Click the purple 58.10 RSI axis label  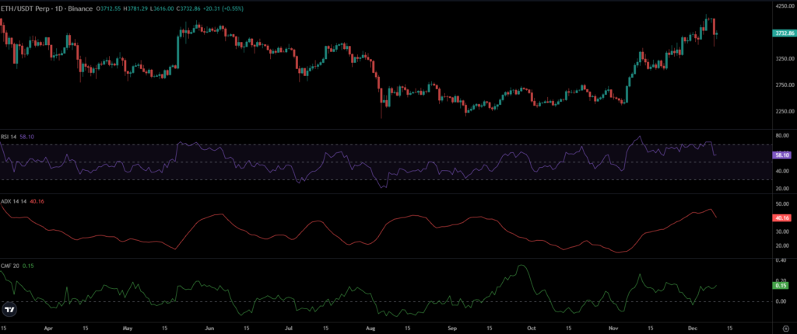click(782, 155)
